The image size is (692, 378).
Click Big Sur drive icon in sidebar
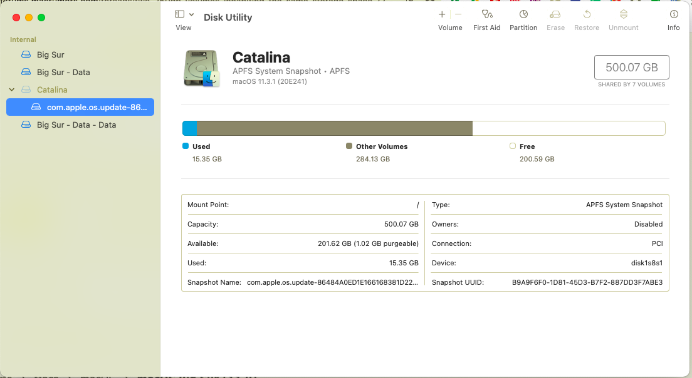[26, 54]
